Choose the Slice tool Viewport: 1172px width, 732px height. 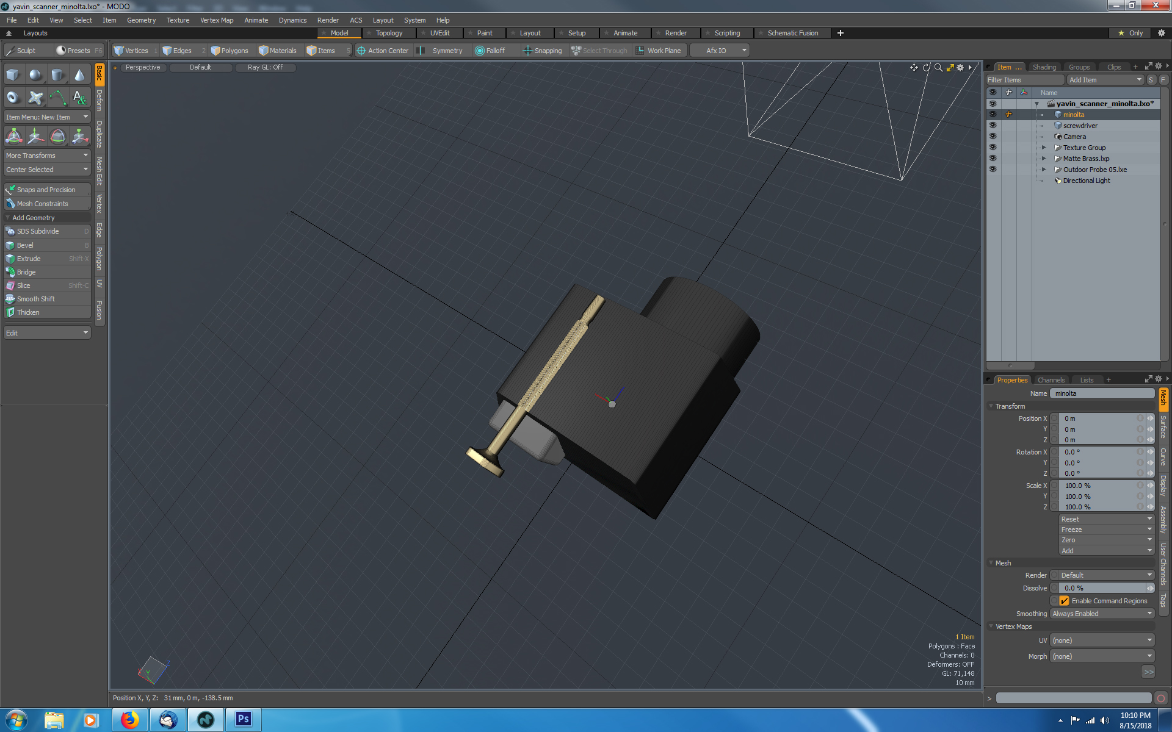click(x=47, y=285)
